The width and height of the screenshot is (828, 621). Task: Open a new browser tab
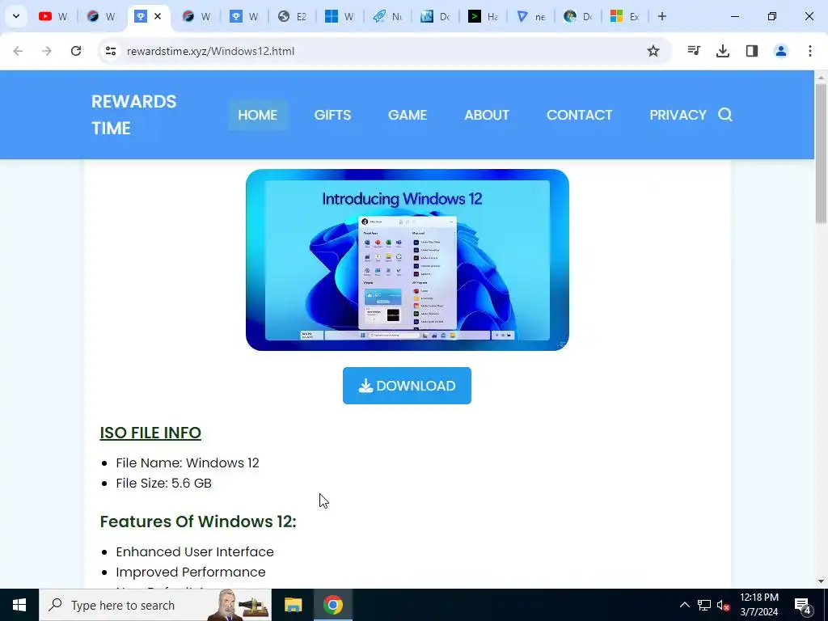click(662, 16)
